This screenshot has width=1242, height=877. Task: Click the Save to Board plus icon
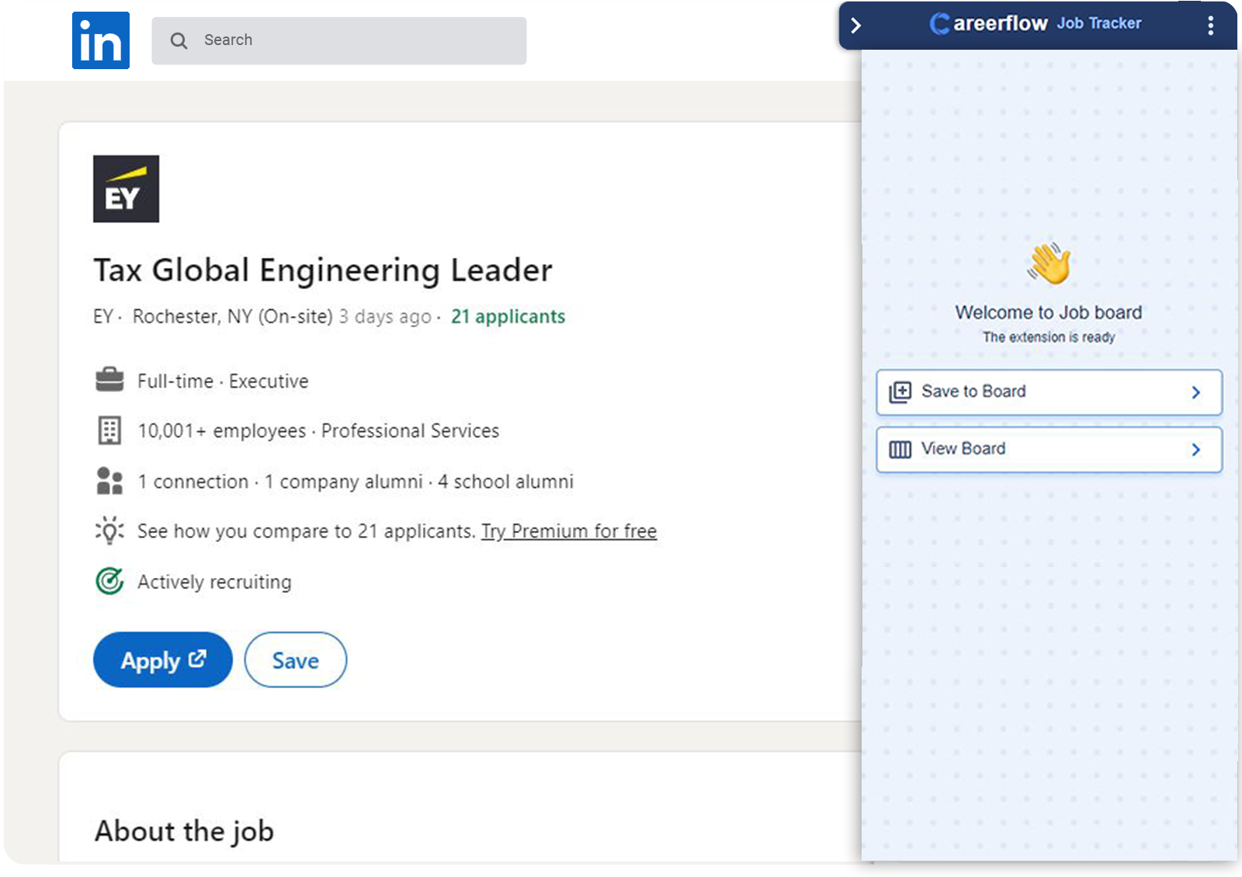click(900, 392)
